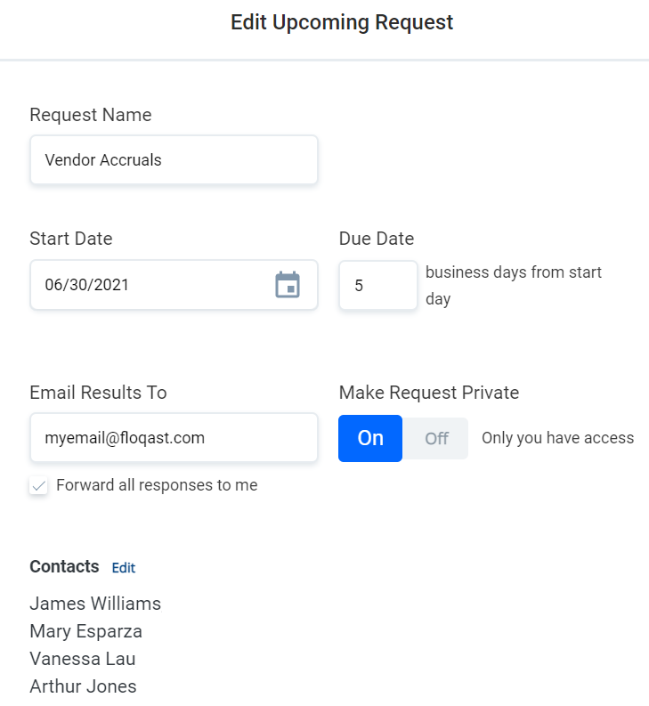Select contact Vanessa Lau

83,659
